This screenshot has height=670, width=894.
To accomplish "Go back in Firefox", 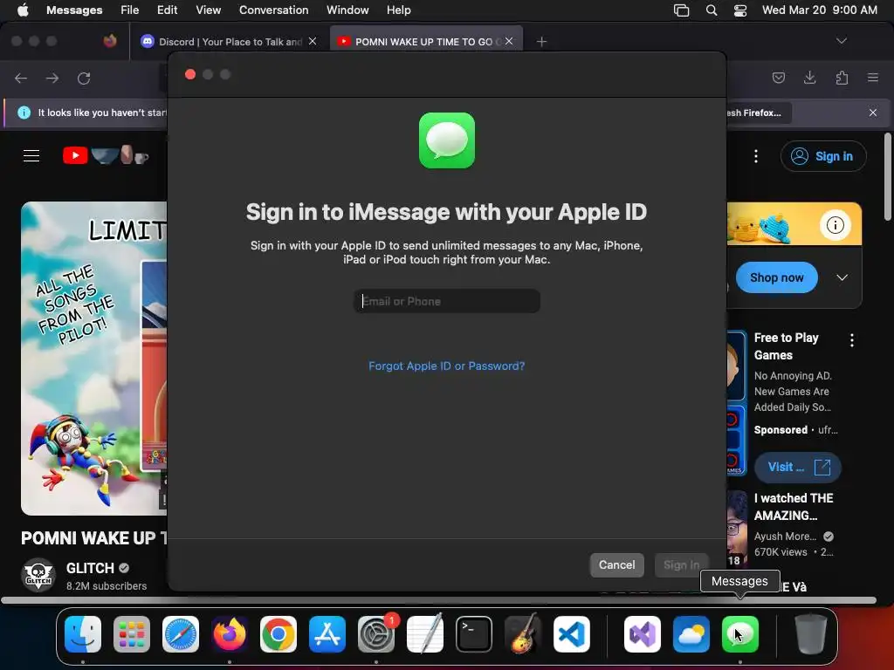I will [21, 78].
